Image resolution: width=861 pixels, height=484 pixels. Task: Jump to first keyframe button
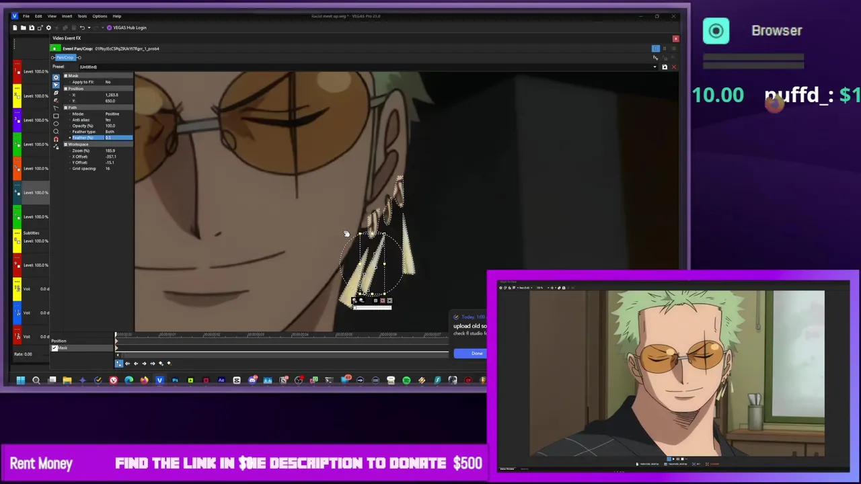point(128,364)
